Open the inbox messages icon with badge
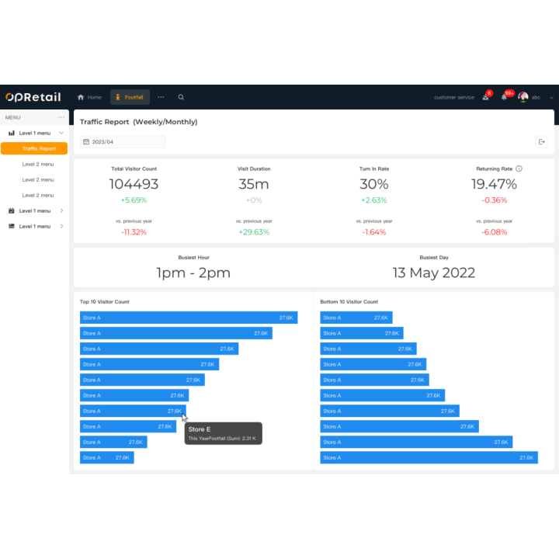This screenshot has height=559, width=559. (x=486, y=97)
